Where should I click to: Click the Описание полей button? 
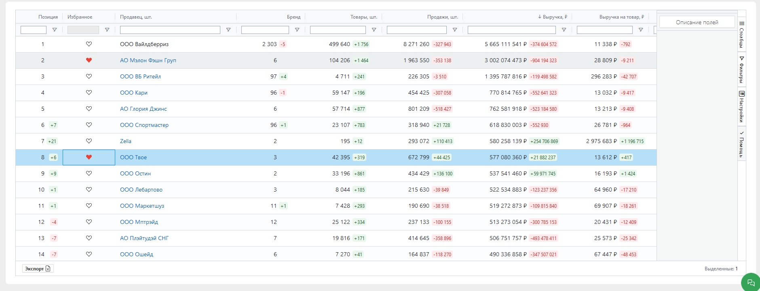click(x=697, y=22)
